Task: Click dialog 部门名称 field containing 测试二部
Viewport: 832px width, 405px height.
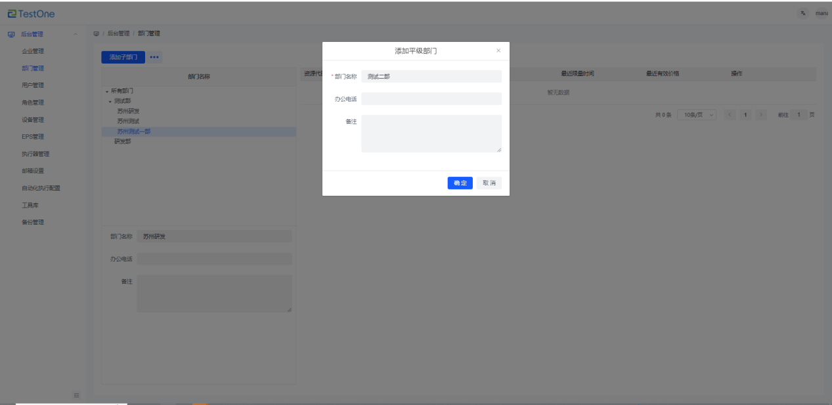Action: tap(431, 76)
